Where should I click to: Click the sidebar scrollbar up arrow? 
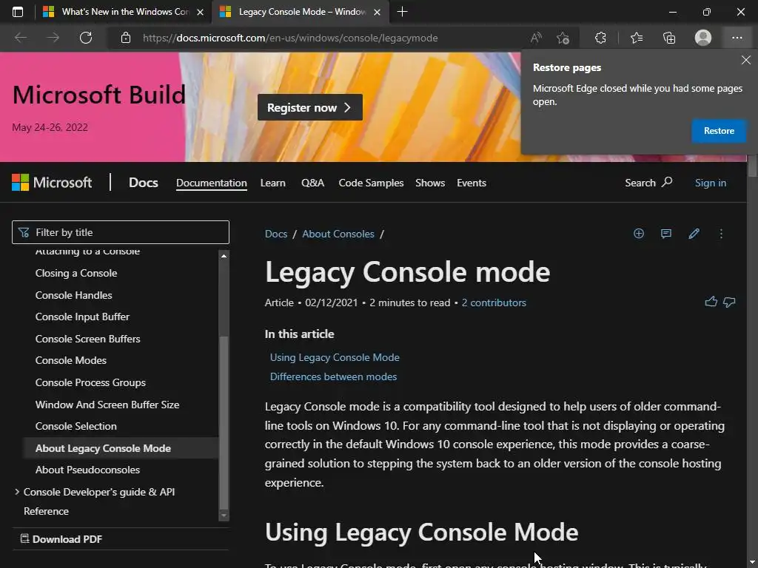[224, 255]
